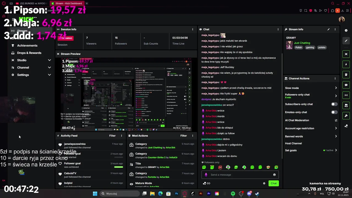Click the Follower goal progress bar
Image resolution: width=352 pixels, height=198 pixels.
119,167
